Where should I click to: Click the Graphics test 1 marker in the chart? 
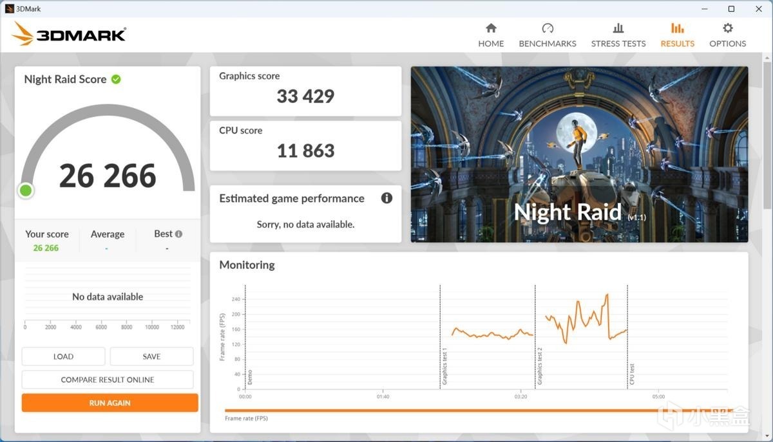(x=444, y=365)
